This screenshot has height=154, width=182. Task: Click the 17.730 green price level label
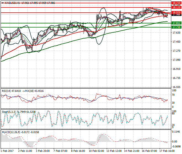point(176,27)
